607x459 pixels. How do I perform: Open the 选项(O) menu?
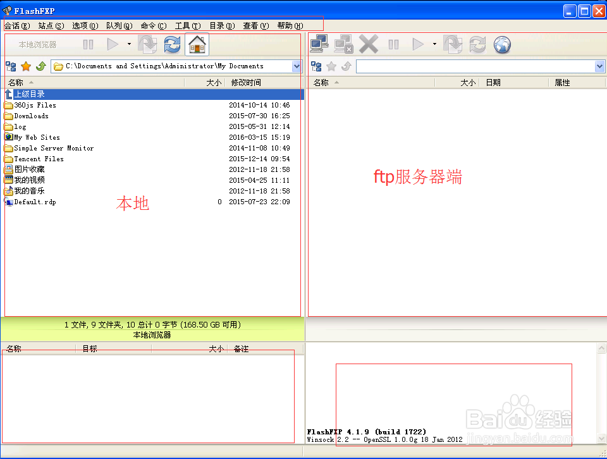click(85, 25)
